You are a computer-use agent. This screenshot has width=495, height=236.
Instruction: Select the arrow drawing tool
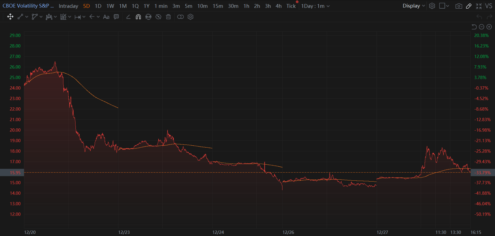92,17
